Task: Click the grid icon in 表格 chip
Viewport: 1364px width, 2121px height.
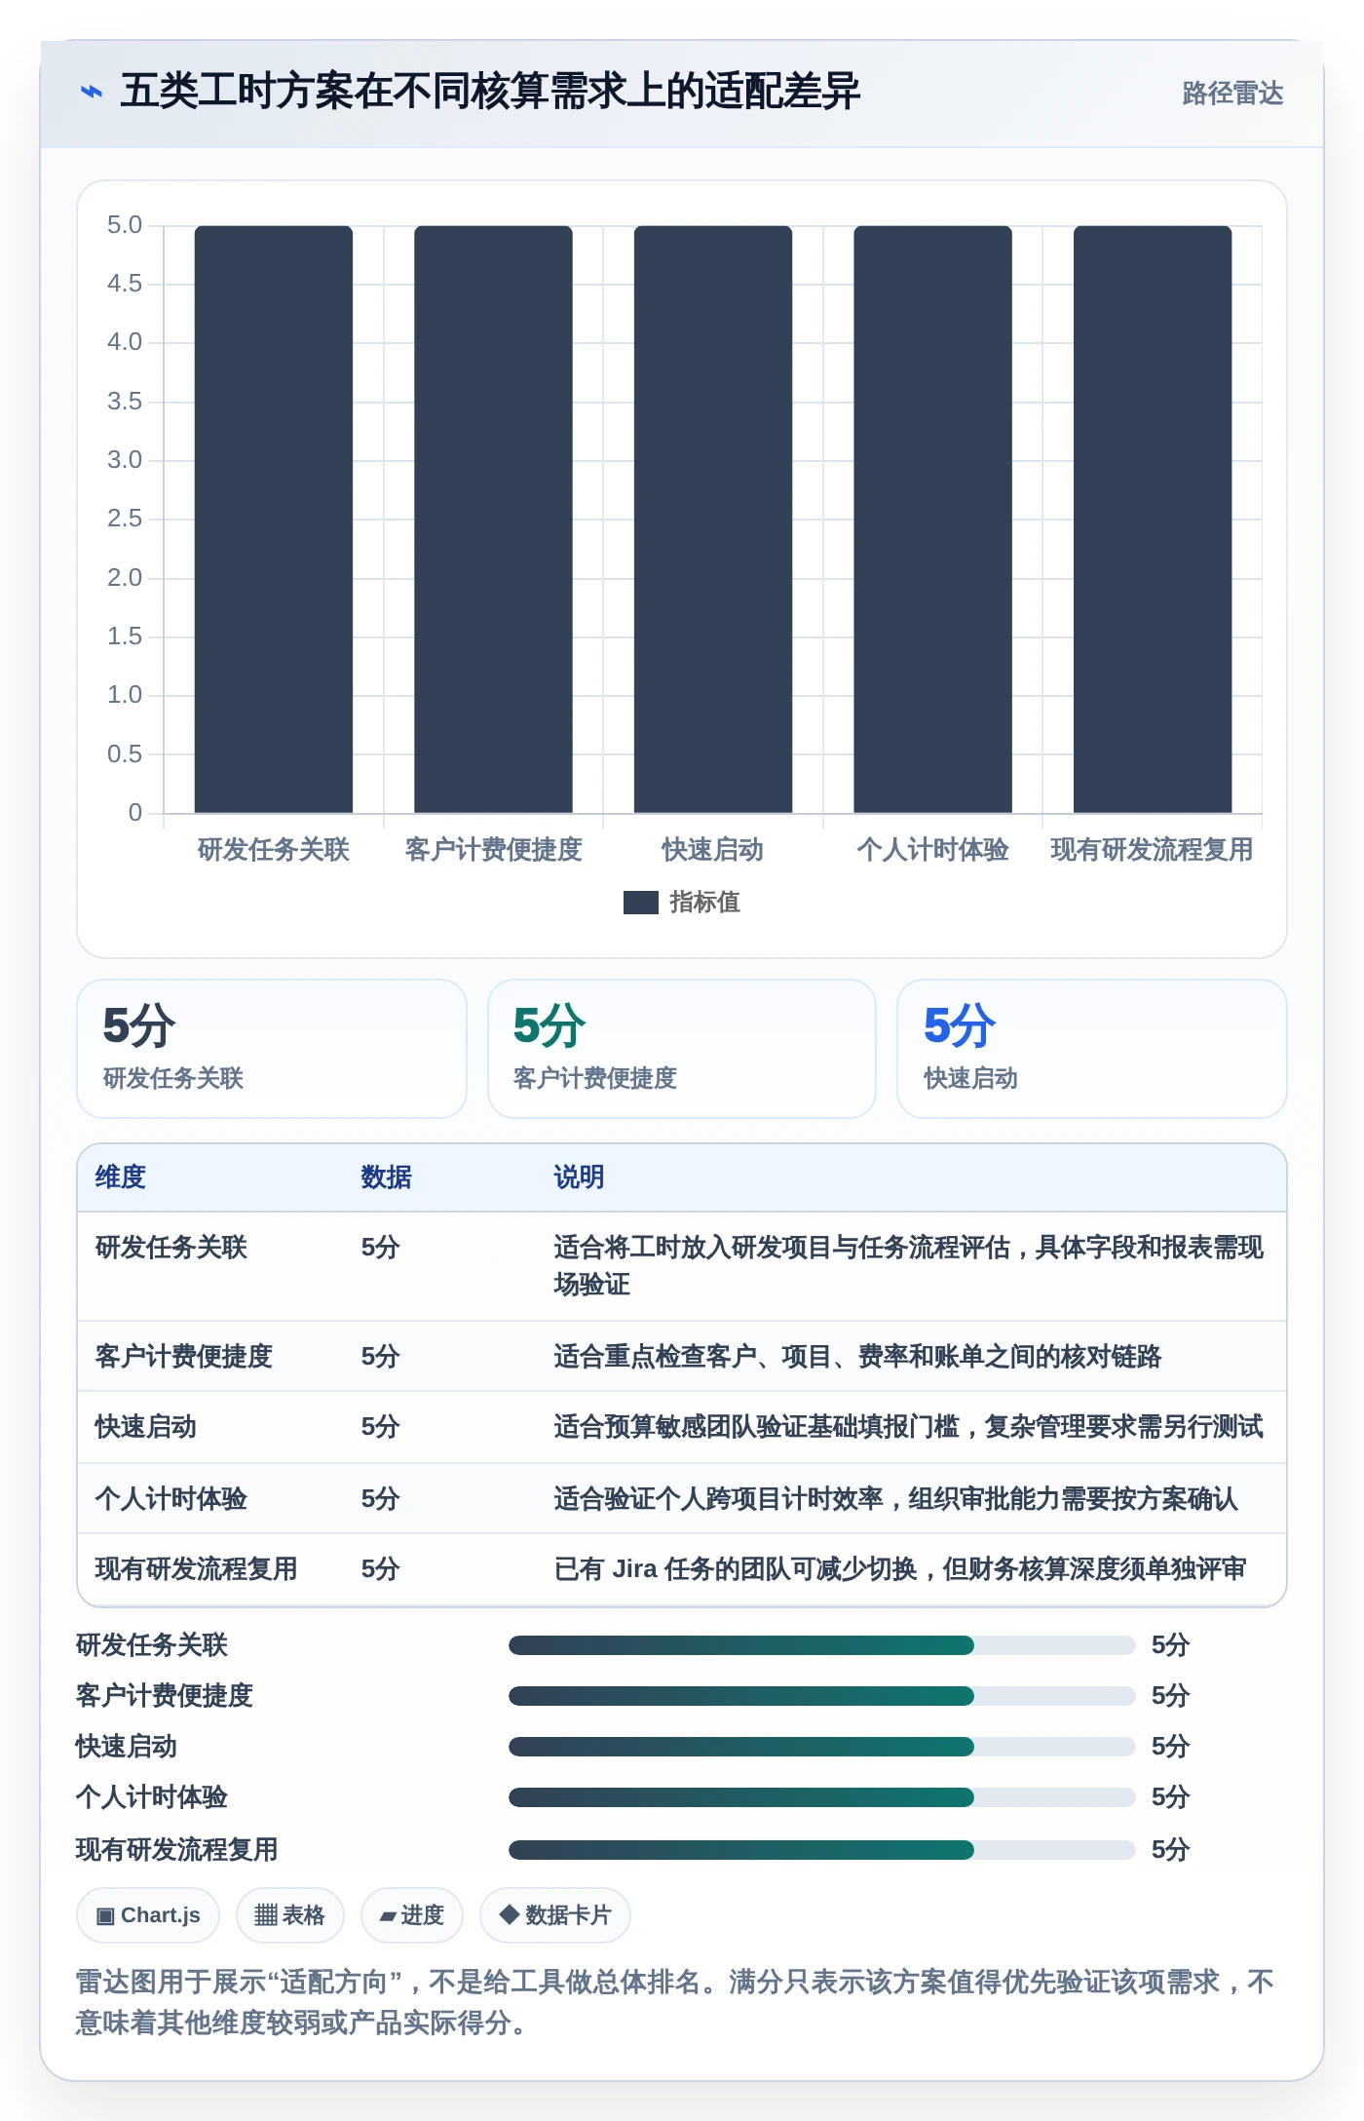Action: (266, 1915)
